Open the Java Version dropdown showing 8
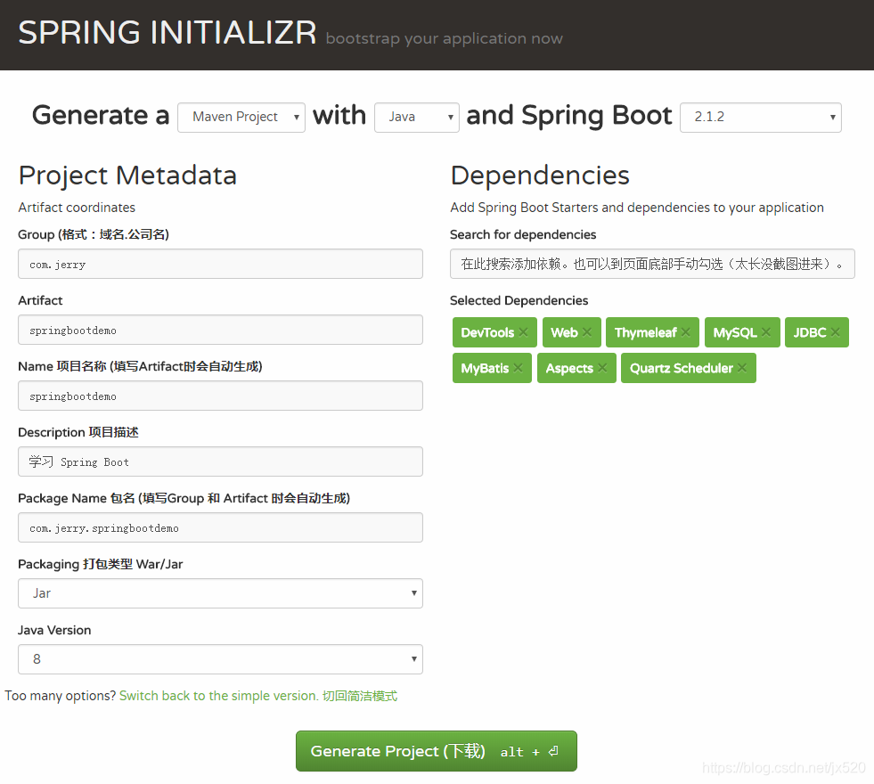The image size is (874, 784). click(220, 659)
